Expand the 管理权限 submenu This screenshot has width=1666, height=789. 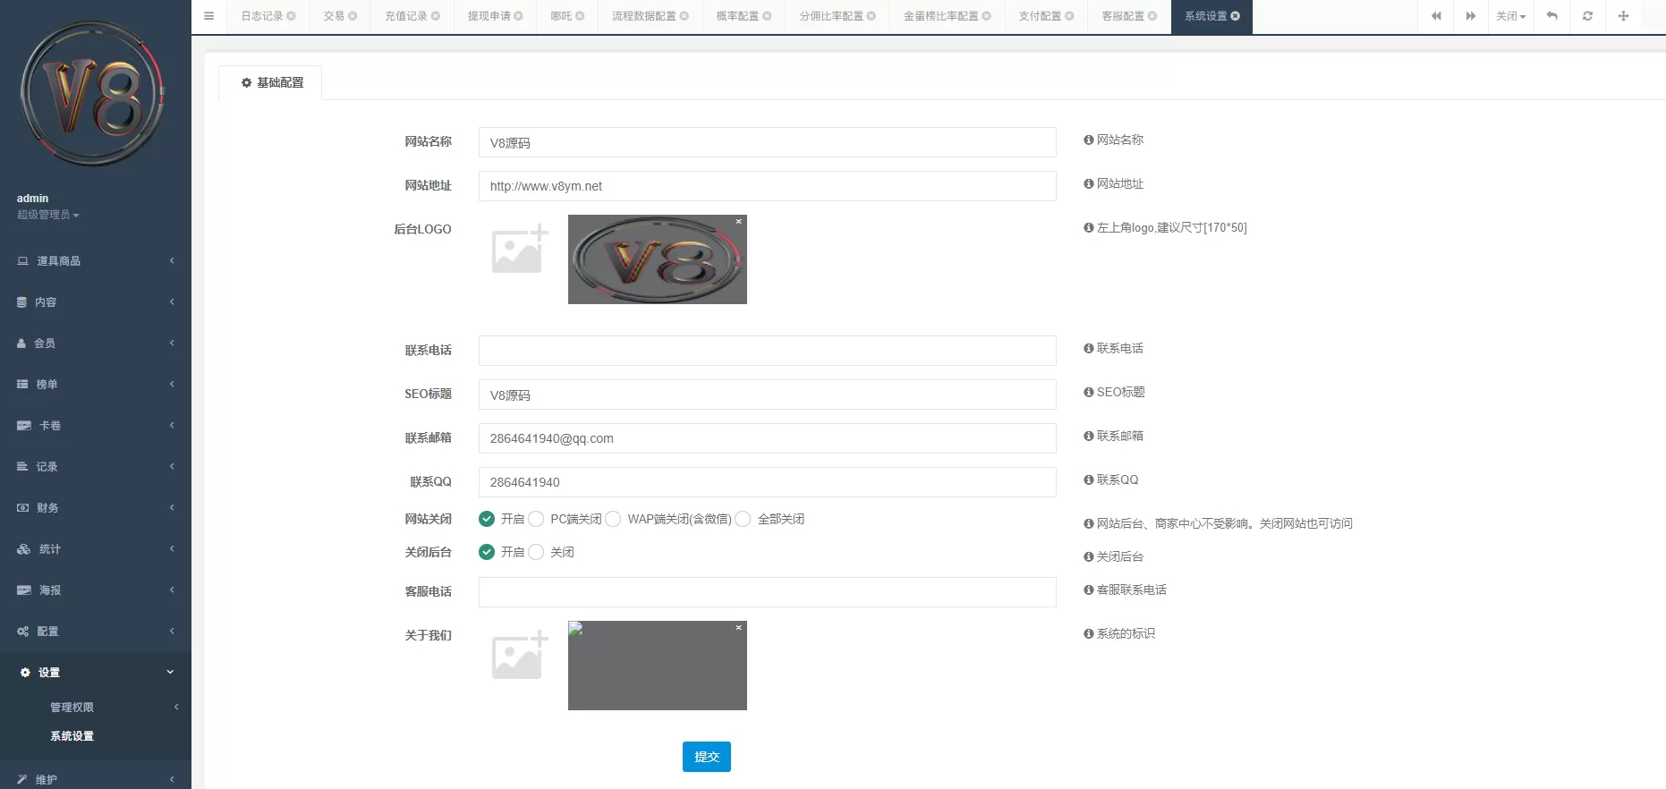[96, 707]
